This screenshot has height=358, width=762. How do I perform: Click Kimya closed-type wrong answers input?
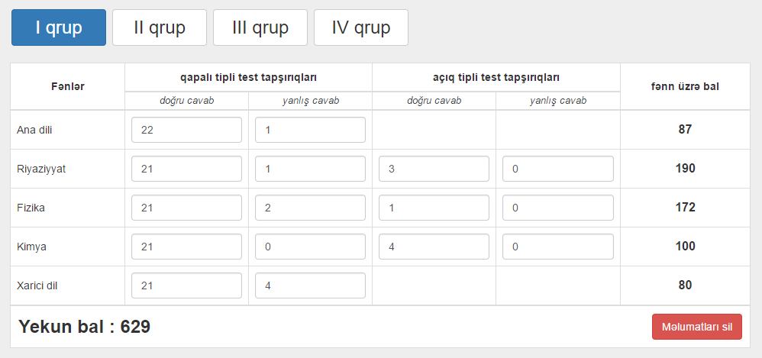[310, 247]
